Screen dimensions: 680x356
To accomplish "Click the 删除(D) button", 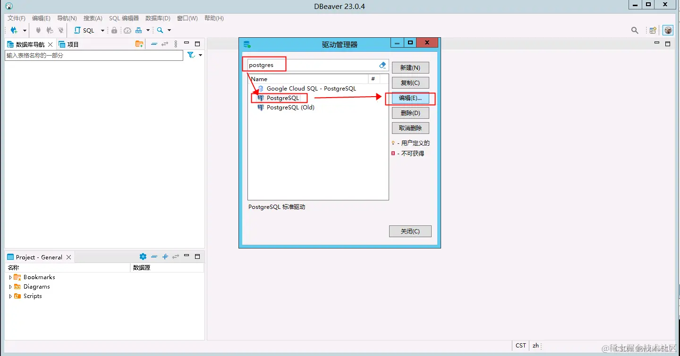I will click(410, 113).
